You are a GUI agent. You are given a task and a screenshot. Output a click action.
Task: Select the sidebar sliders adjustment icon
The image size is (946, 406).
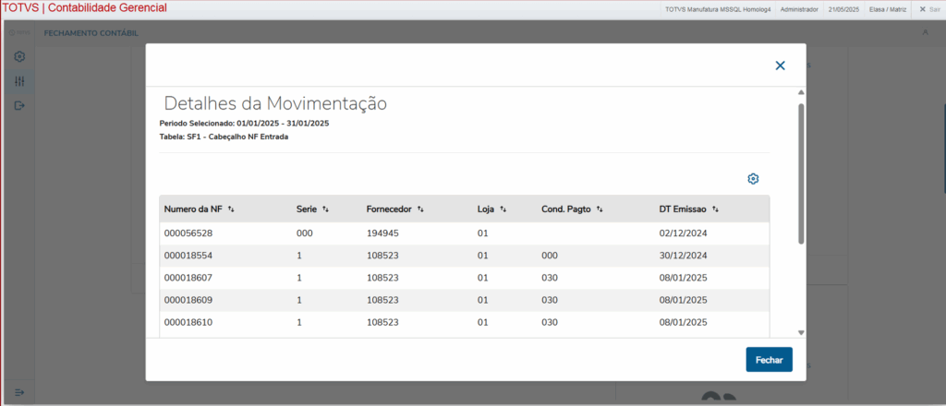(x=19, y=81)
